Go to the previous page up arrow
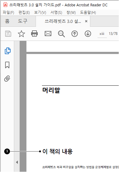This screenshot has width=119, height=172. click(x=75, y=34)
